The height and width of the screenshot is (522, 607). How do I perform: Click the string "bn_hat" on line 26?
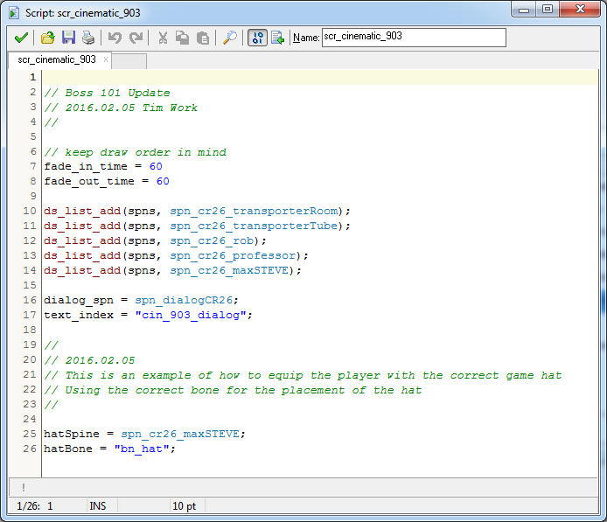(x=142, y=449)
